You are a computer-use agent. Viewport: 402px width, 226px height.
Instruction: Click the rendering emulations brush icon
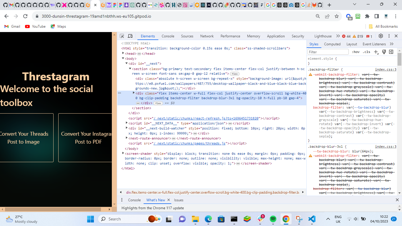[x=384, y=52]
